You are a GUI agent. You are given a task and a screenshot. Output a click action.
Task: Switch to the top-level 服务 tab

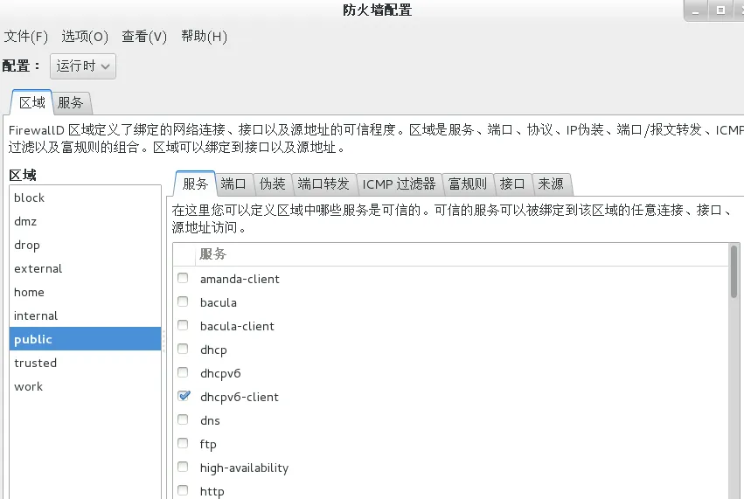pyautogui.click(x=71, y=102)
